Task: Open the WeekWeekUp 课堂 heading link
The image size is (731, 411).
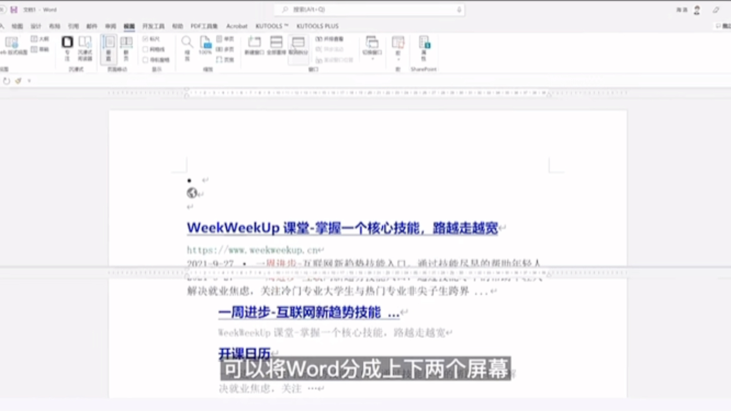Action: coord(342,228)
